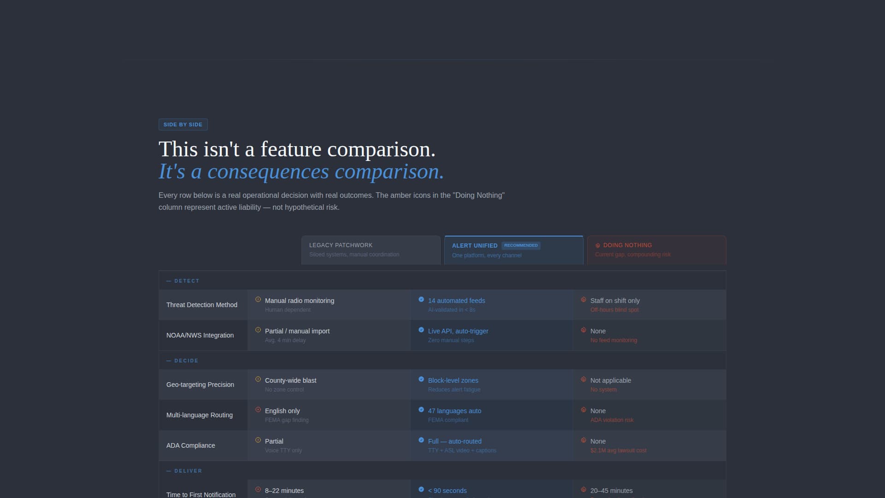Click the clock icon beside English only
This screenshot has width=885, height=498.
point(258,409)
